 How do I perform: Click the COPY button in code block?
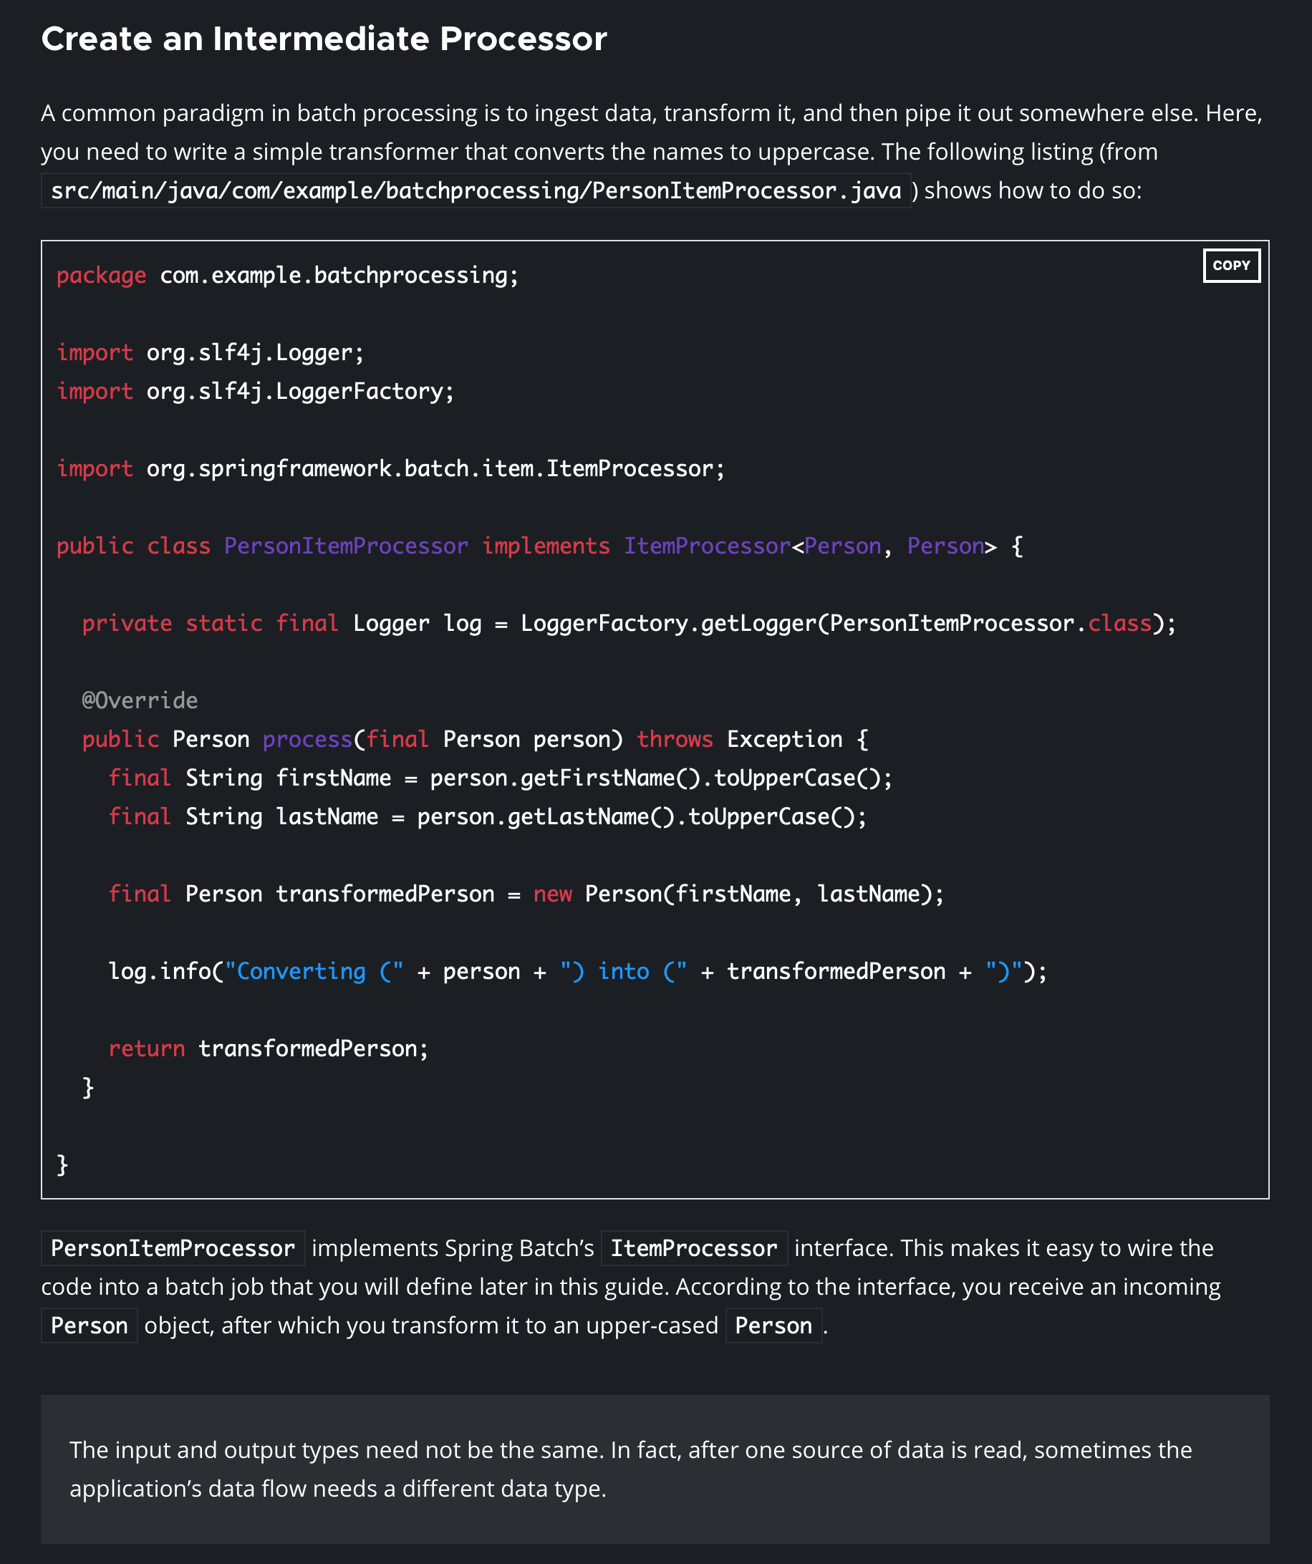tap(1232, 265)
